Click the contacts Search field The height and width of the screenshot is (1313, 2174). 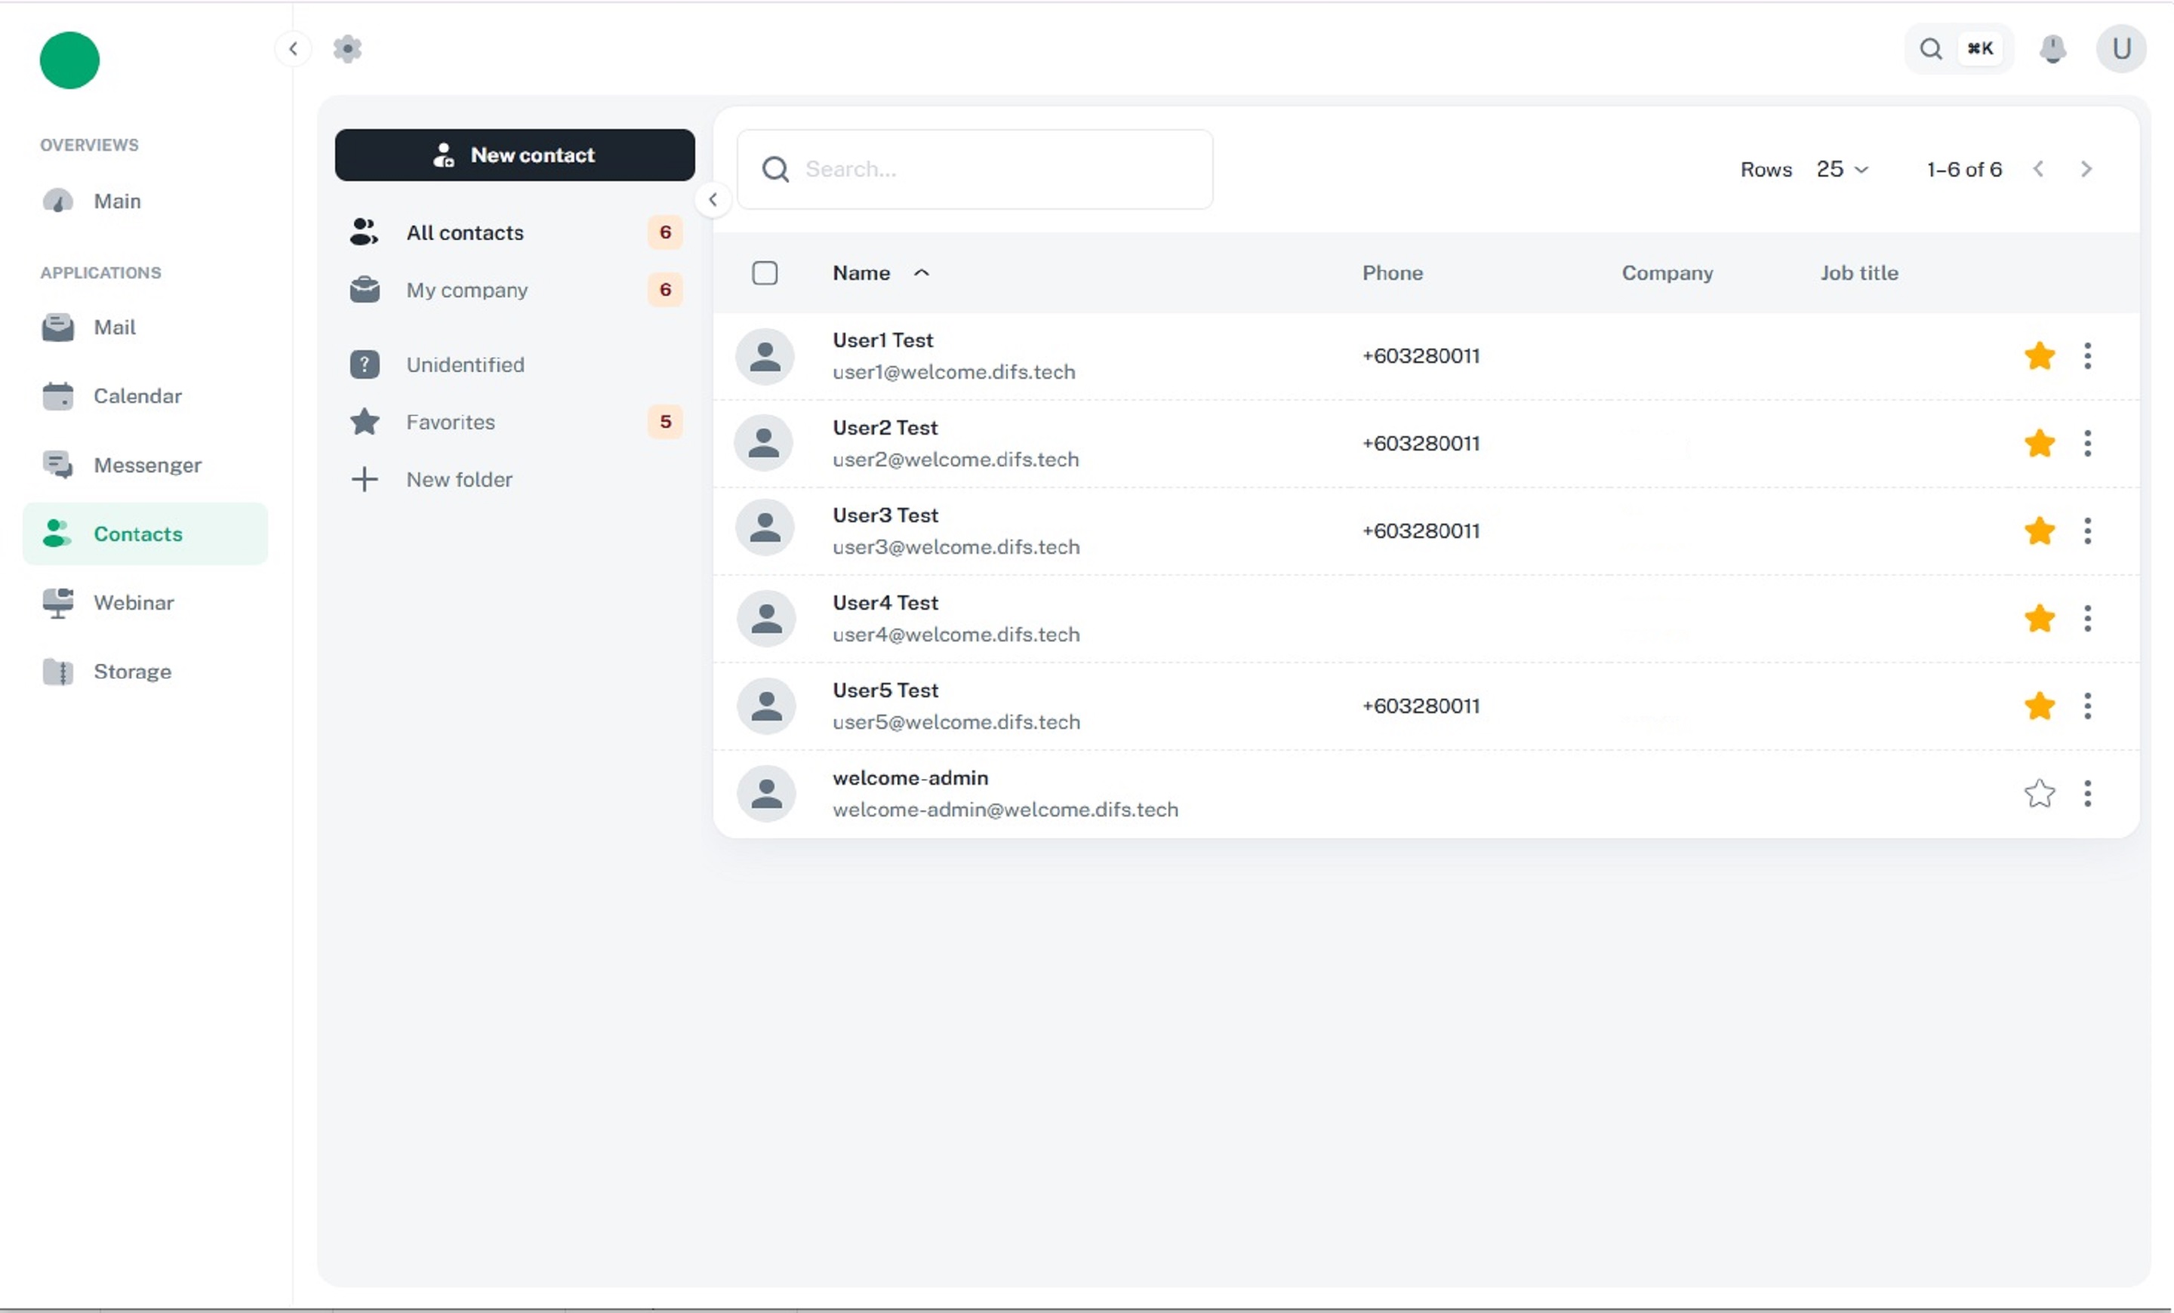[x=975, y=169]
